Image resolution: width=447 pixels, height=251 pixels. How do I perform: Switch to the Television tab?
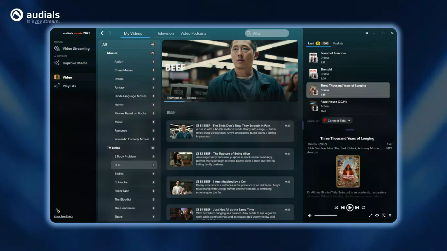click(x=166, y=33)
